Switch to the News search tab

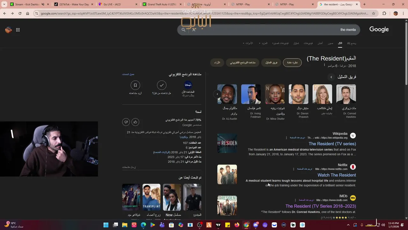coord(320,43)
